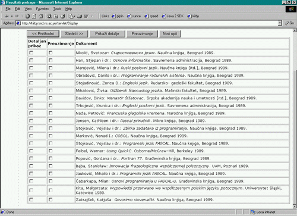Viewport: 297px width, 216px height.
Task: Enable Detaljan prikaz for Marković, Nenad row
Action: (x=31, y=136)
